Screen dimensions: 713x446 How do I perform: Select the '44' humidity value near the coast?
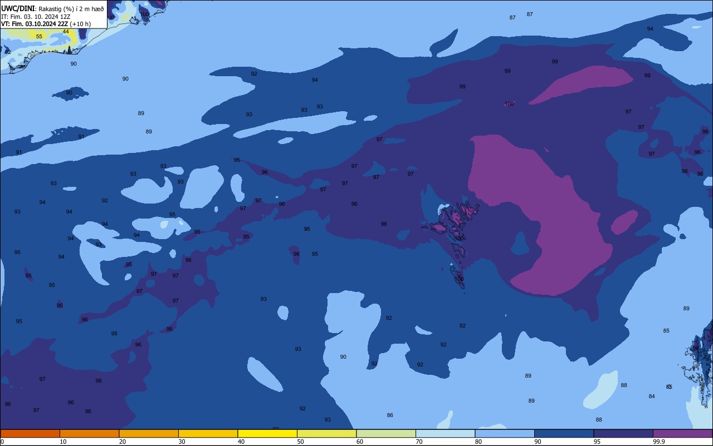coord(66,32)
